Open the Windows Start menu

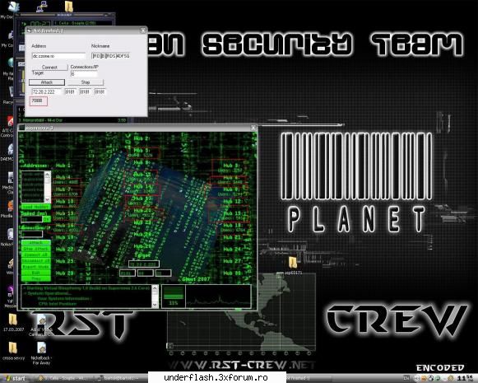click(x=14, y=378)
